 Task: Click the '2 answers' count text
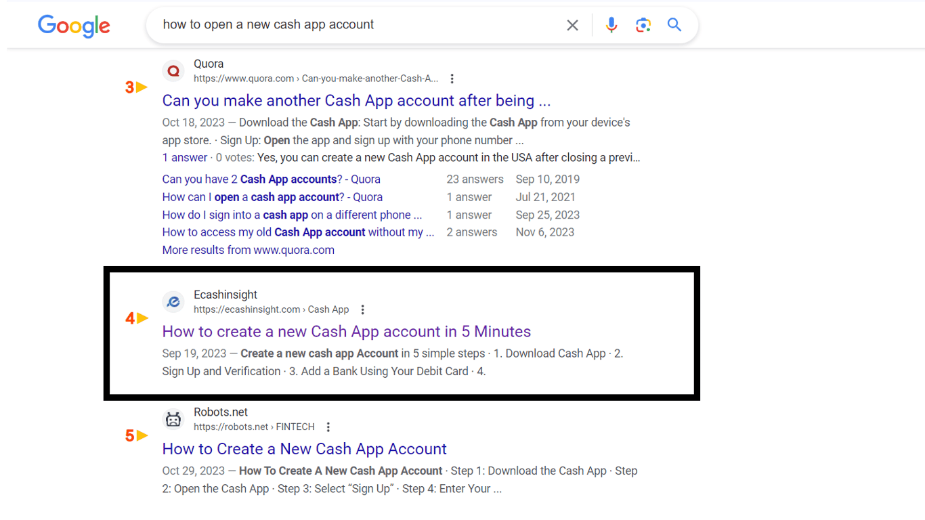(472, 232)
